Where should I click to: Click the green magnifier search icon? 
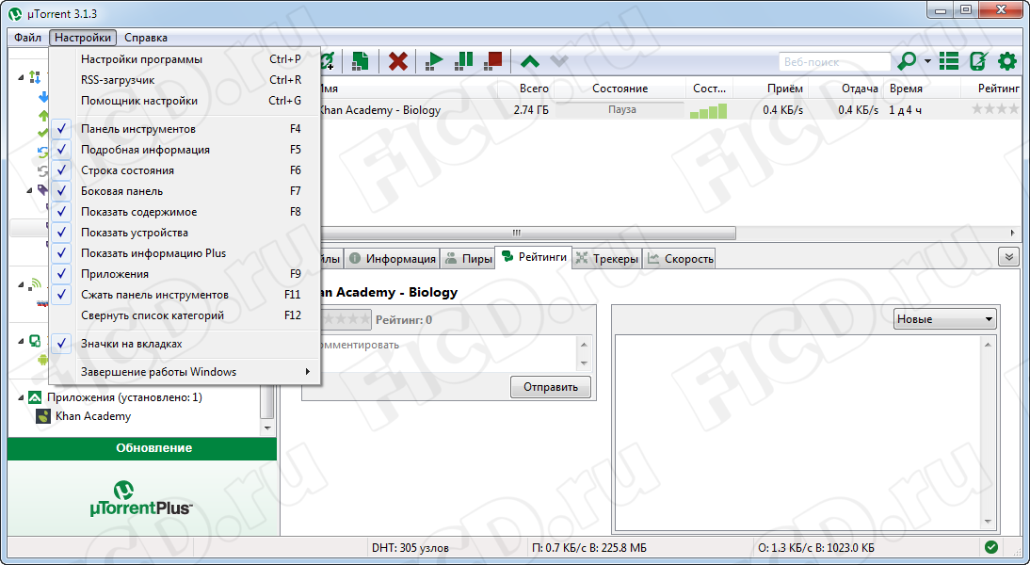pos(907,62)
